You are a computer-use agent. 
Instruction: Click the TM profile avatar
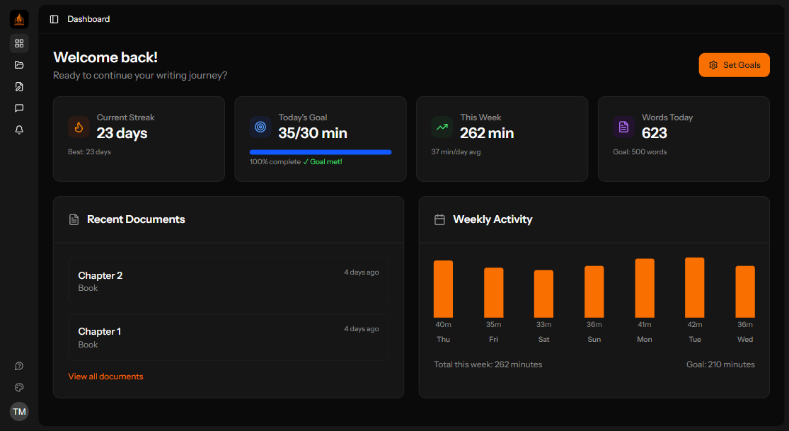(19, 411)
